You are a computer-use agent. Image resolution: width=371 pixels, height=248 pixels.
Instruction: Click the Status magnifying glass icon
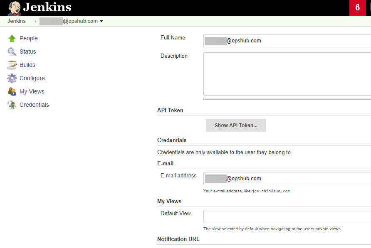click(12, 52)
